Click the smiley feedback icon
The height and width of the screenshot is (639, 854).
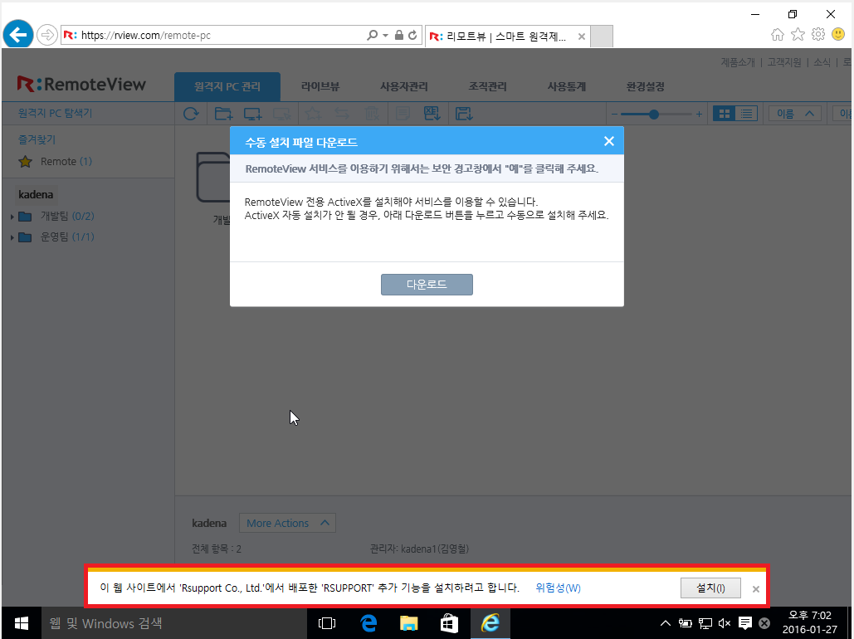tap(838, 35)
